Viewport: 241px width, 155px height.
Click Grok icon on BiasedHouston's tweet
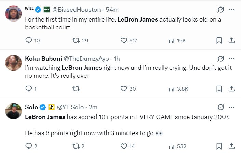(220, 10)
